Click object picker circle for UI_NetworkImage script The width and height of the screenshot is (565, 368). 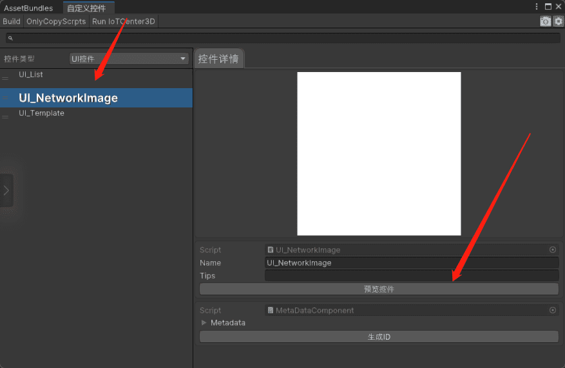click(552, 250)
